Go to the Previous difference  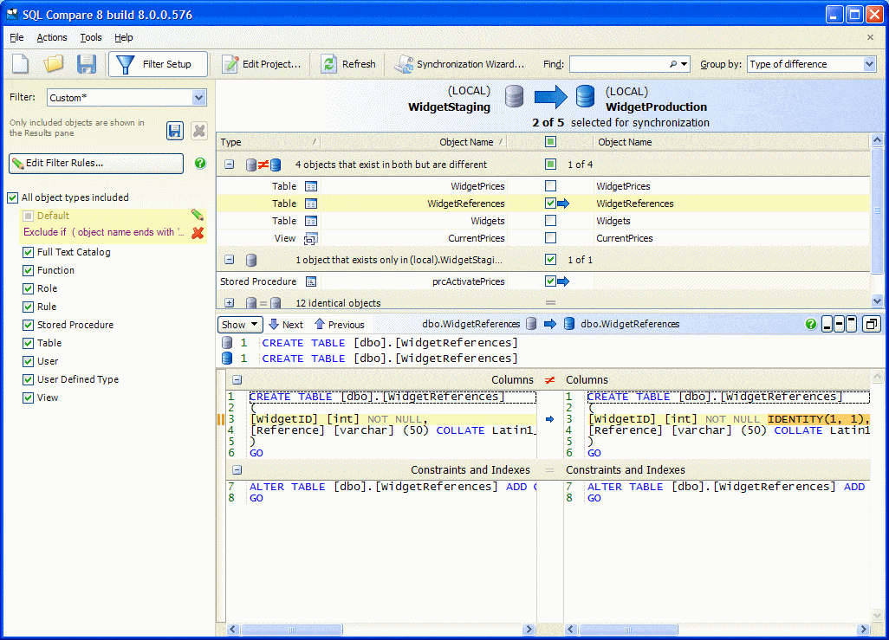pos(339,324)
